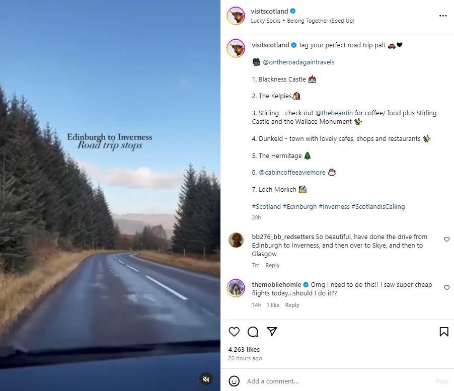Open the @ontheroadagaintravels mention
454x391 pixels.
pos(298,62)
